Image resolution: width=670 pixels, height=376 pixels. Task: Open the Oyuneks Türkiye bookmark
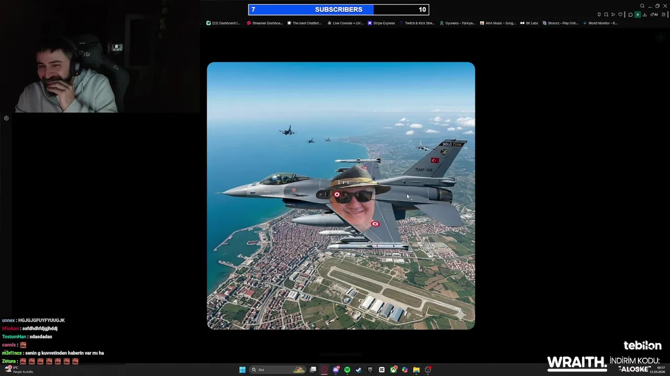(457, 23)
